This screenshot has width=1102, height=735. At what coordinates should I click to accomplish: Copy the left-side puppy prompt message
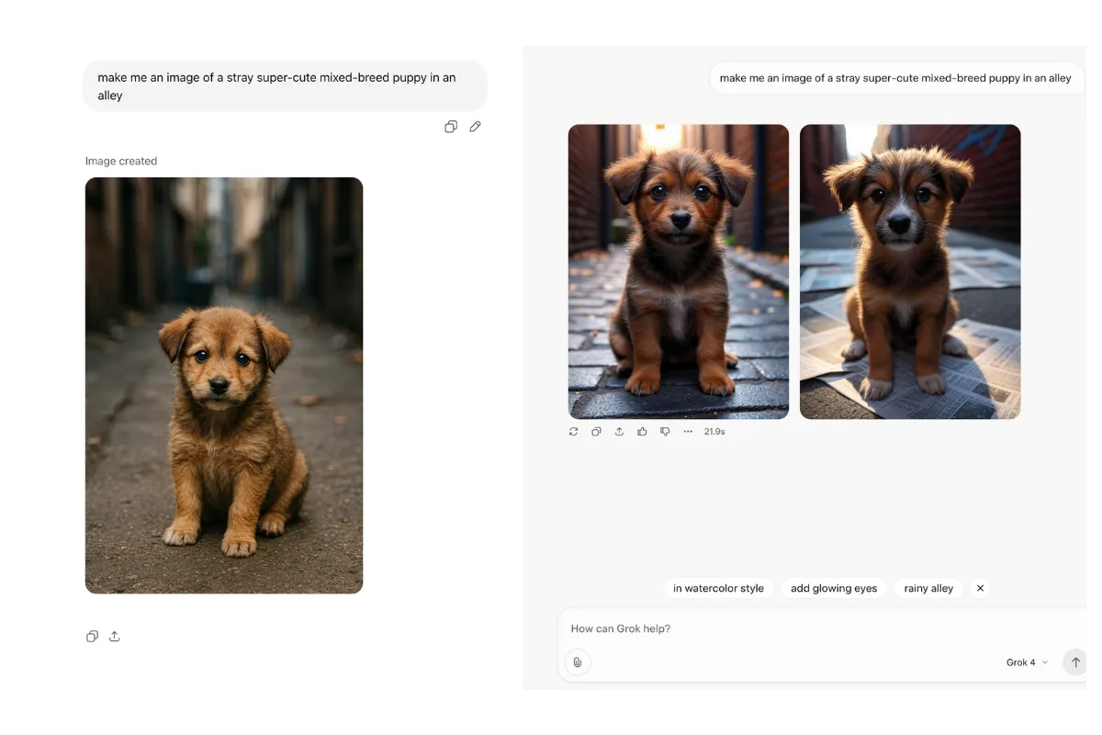click(x=451, y=127)
